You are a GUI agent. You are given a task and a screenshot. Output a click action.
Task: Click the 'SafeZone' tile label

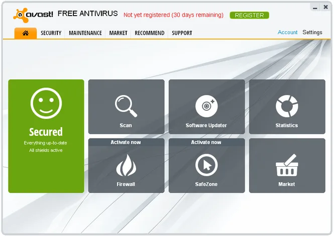coord(206,184)
